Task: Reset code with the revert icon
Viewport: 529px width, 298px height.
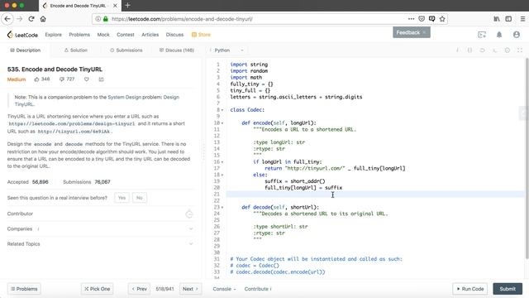Action: (x=482, y=50)
